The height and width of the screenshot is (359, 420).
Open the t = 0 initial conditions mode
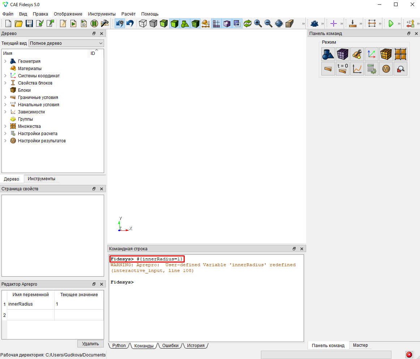(x=342, y=69)
